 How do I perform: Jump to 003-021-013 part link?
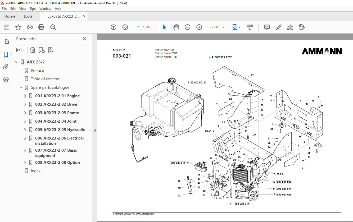tap(198, 82)
